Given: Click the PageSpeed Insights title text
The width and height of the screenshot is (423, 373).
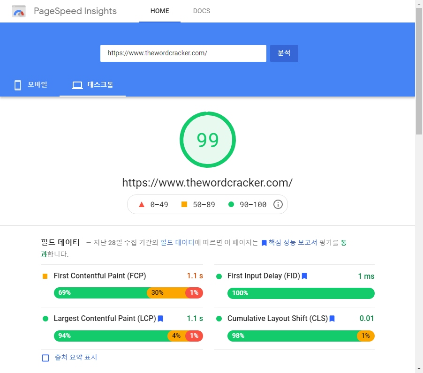Looking at the screenshot, I should (75, 11).
